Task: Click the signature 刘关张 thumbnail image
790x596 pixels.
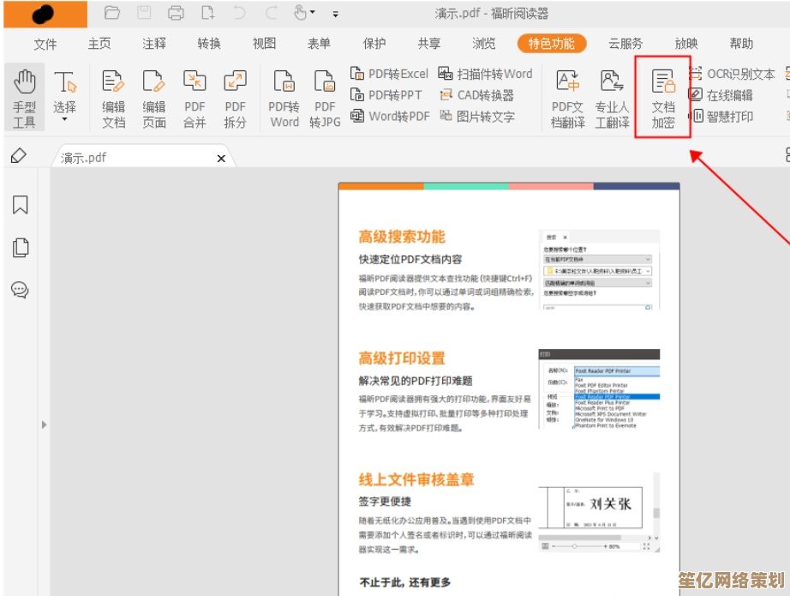Action: pyautogui.click(x=599, y=512)
